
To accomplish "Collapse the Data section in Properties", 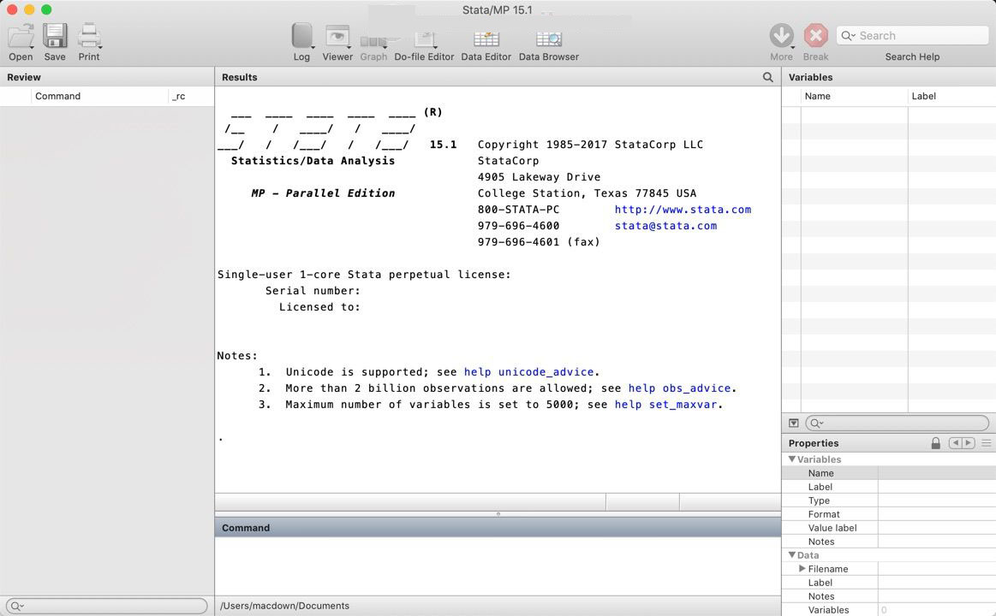I will click(792, 555).
